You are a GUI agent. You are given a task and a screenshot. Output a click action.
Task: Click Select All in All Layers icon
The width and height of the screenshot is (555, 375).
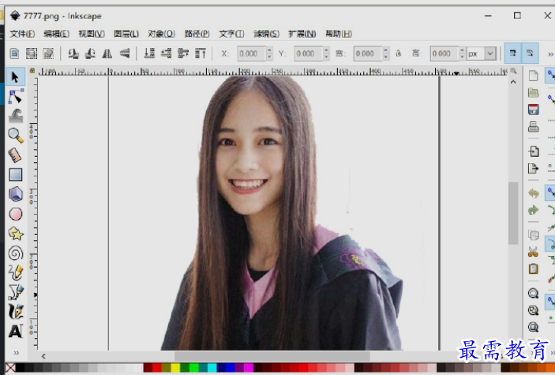click(32, 54)
